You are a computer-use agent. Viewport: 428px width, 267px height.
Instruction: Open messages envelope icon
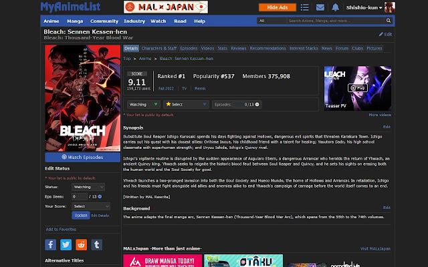click(x=320, y=7)
